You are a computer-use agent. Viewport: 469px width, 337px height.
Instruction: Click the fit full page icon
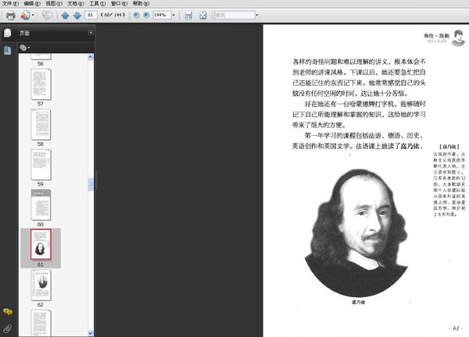tap(202, 15)
